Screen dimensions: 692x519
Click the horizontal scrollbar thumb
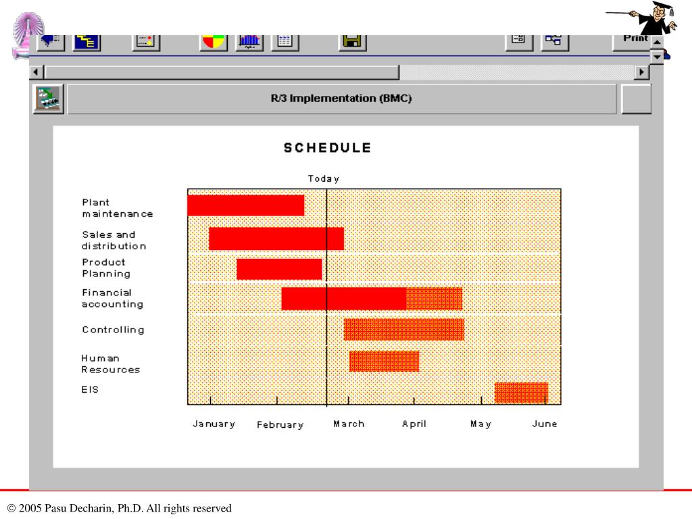tap(222, 72)
